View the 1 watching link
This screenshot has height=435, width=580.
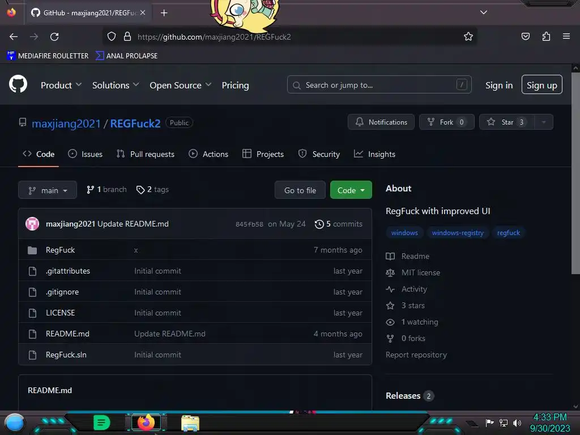(x=412, y=322)
